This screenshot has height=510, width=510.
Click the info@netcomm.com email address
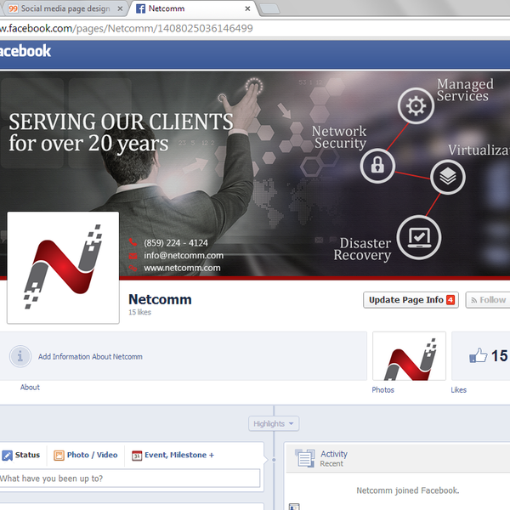coord(184,256)
